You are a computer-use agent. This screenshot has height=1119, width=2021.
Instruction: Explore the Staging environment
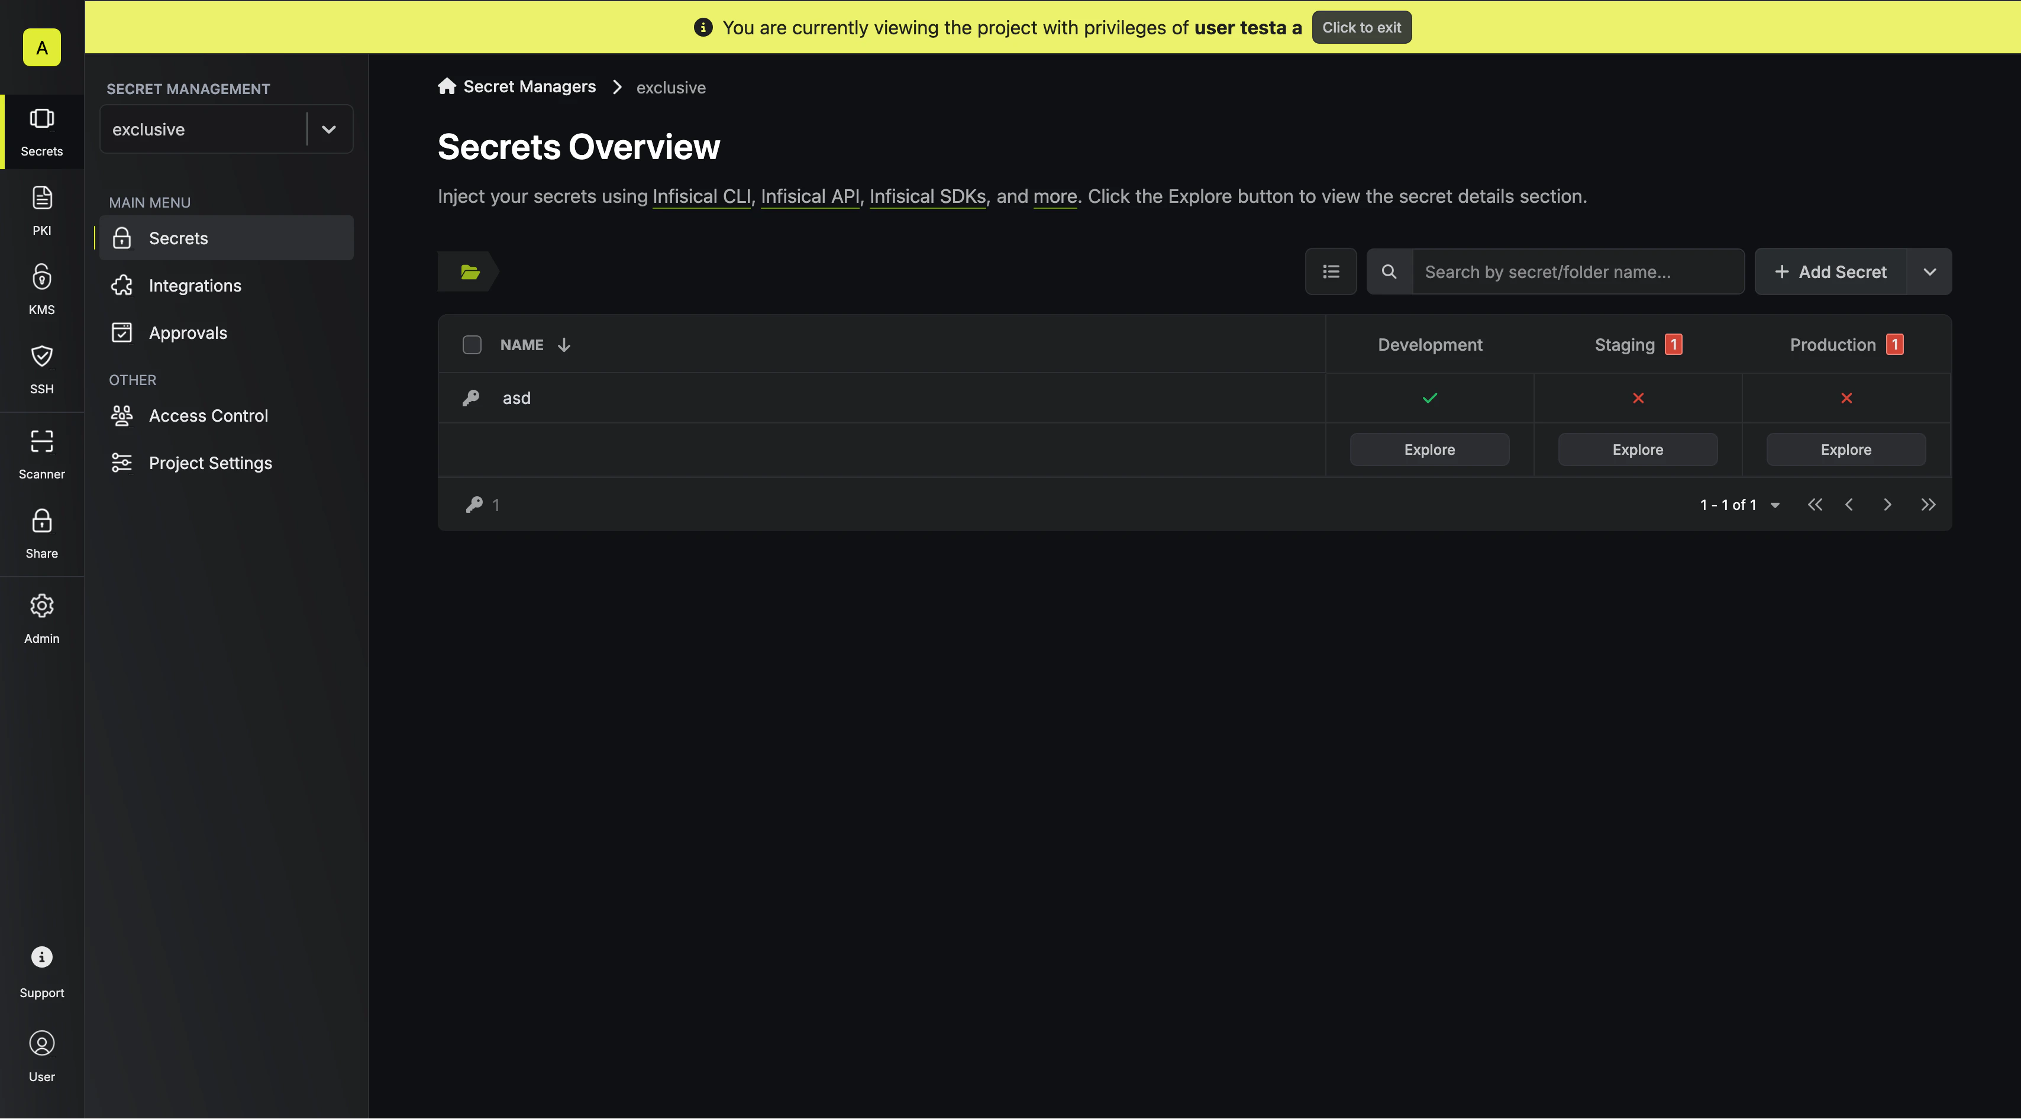point(1638,450)
